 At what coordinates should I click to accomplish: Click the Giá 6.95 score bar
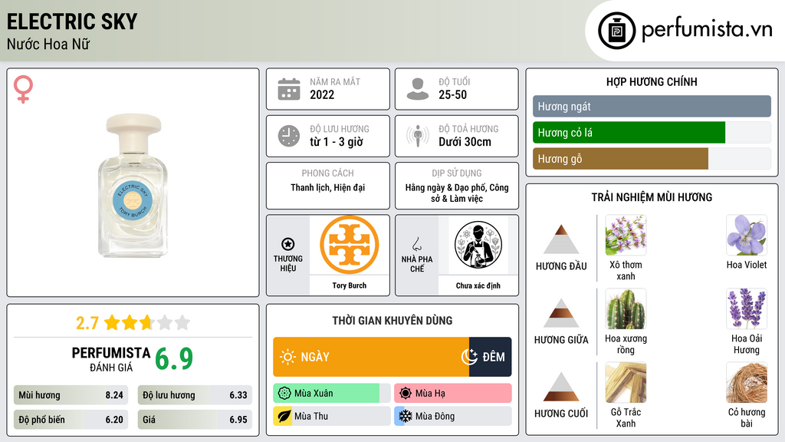pyautogui.click(x=195, y=420)
